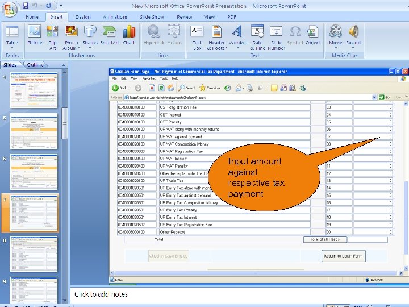This screenshot has height=307, width=409.
Task: Switch to the Review ribbon tab
Action: tap(185, 17)
